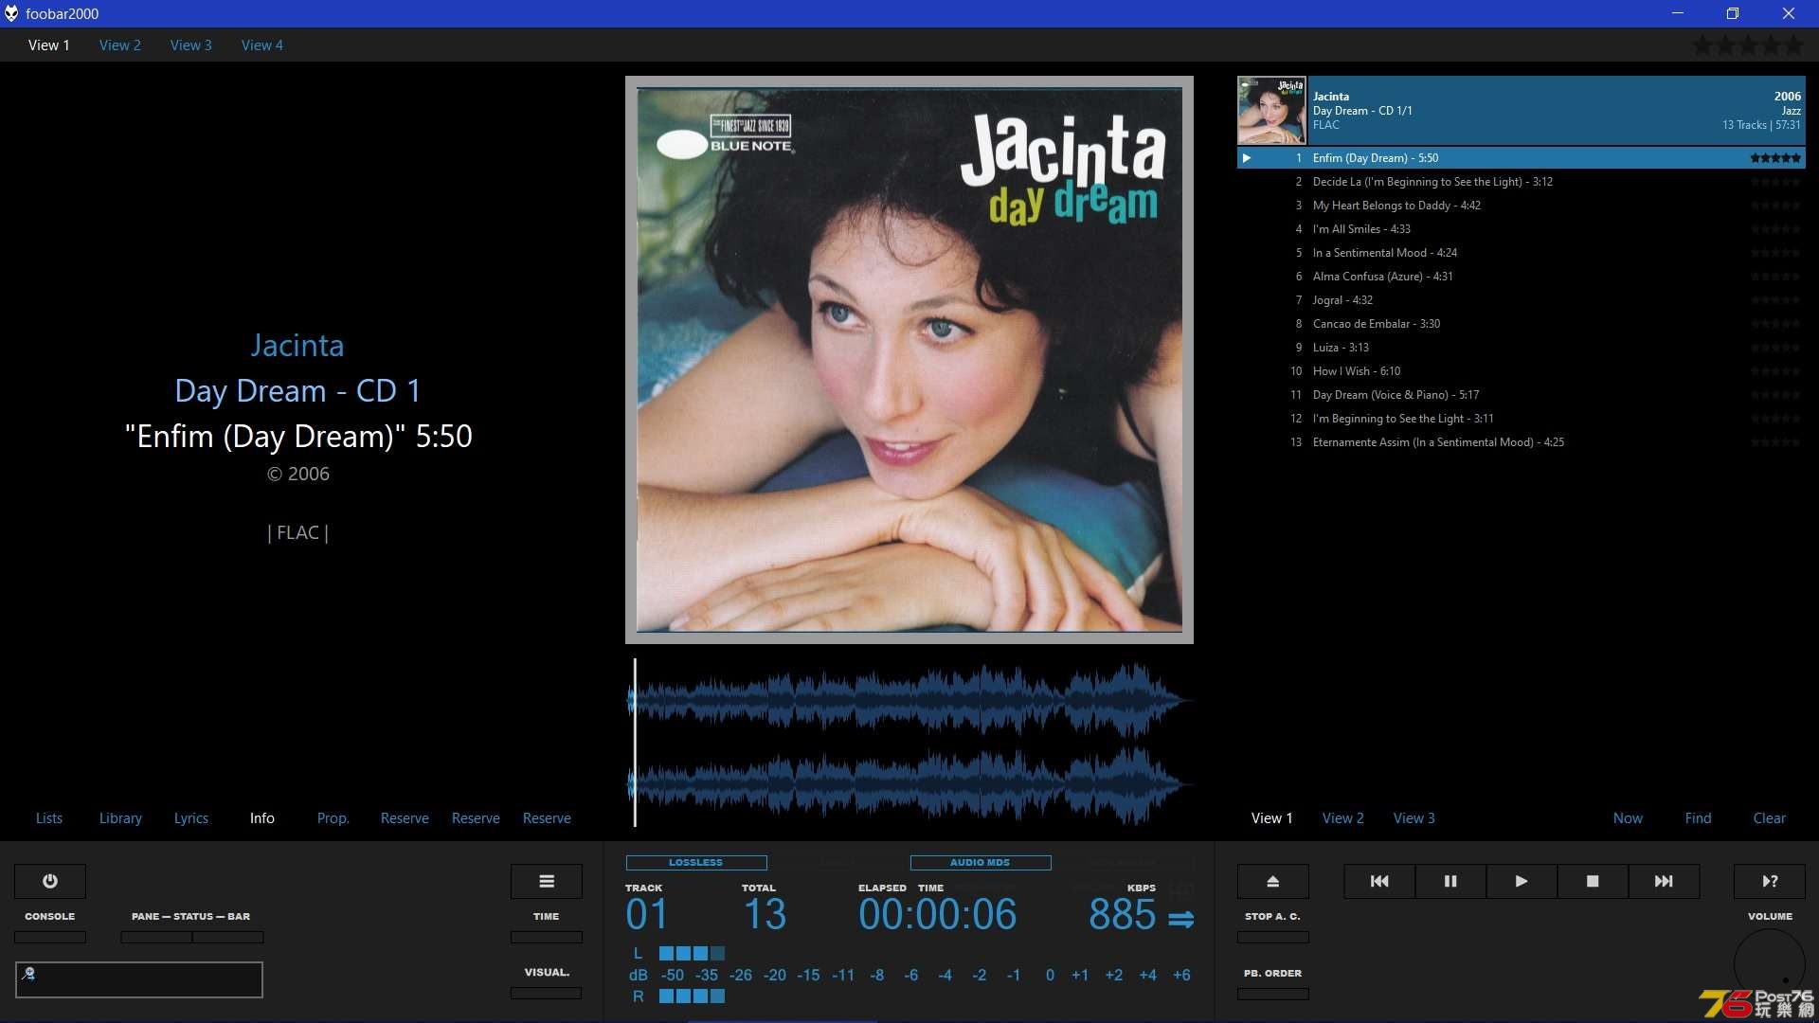Select track 'Luiza - 3:13'
The height and width of the screenshot is (1023, 1819).
point(1522,348)
